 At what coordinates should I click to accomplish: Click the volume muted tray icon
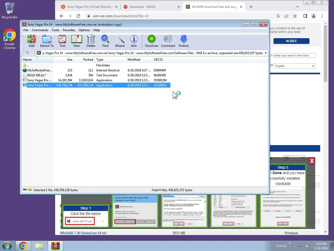click(x=308, y=246)
